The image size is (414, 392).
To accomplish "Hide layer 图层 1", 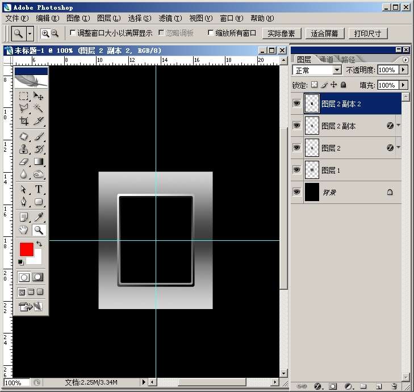I will 297,169.
